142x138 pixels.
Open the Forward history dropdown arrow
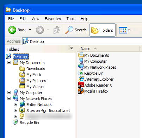[x=48, y=30]
